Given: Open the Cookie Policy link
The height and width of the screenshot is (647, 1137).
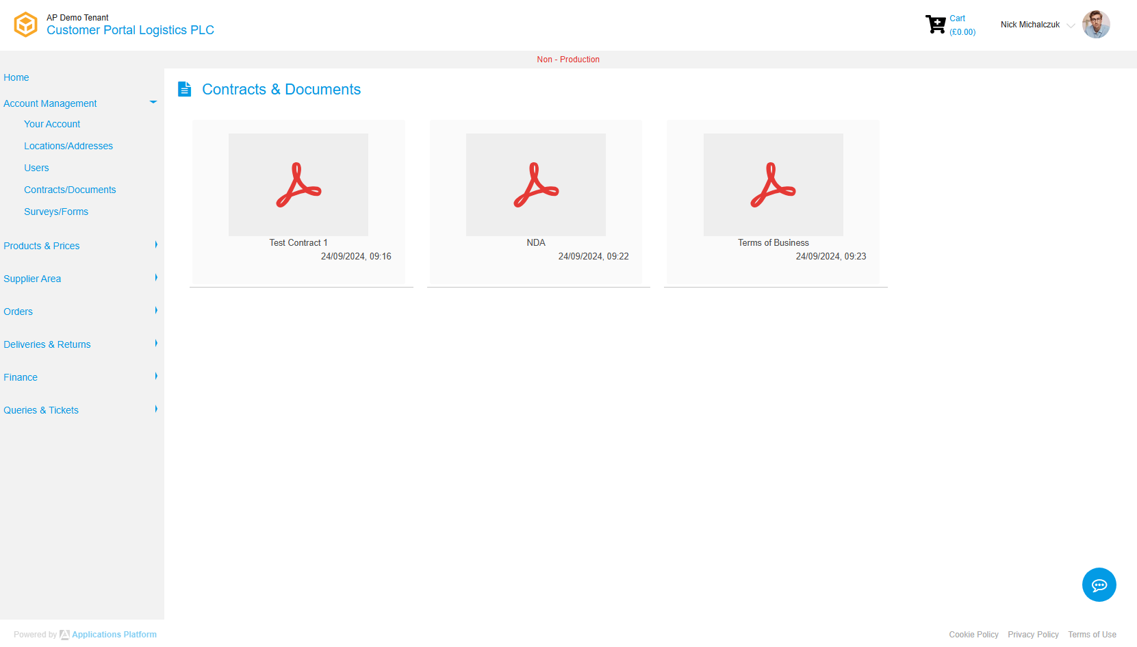Looking at the screenshot, I should click(x=973, y=635).
